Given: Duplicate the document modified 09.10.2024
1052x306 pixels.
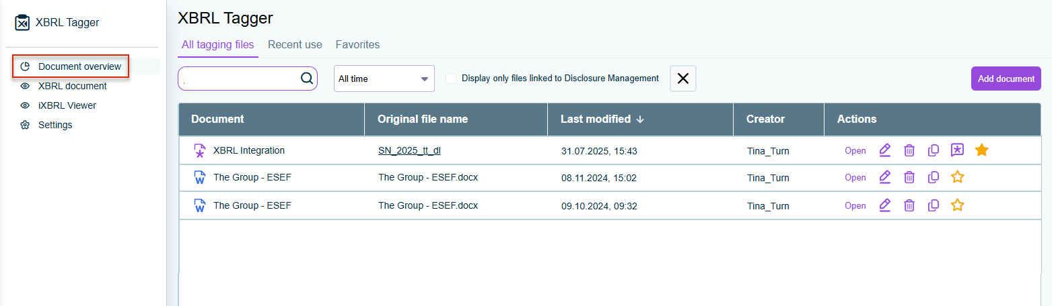Looking at the screenshot, I should point(933,205).
